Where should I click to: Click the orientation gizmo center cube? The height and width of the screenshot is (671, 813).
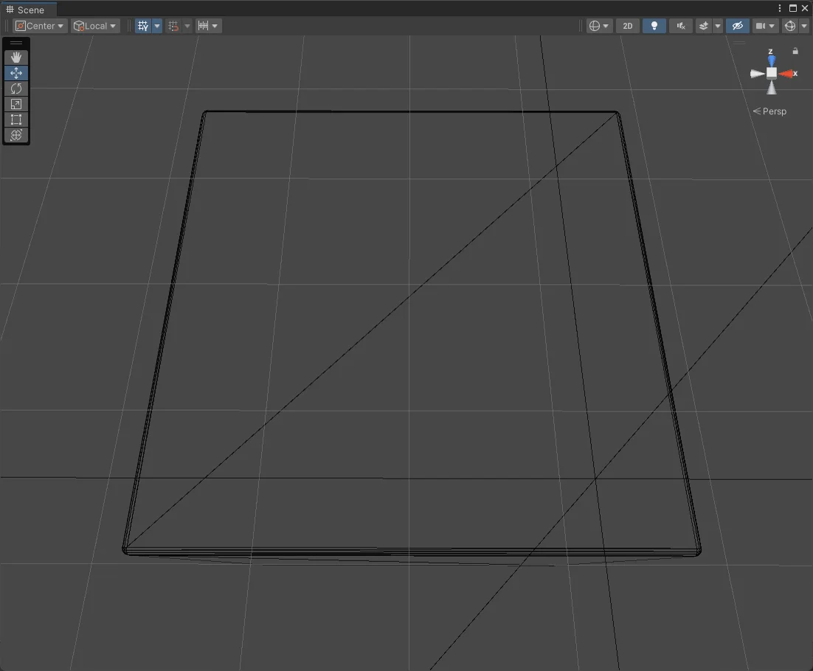[772, 73]
